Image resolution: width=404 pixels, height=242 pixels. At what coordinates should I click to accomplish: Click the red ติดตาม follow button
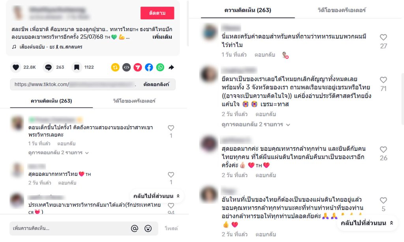(157, 13)
